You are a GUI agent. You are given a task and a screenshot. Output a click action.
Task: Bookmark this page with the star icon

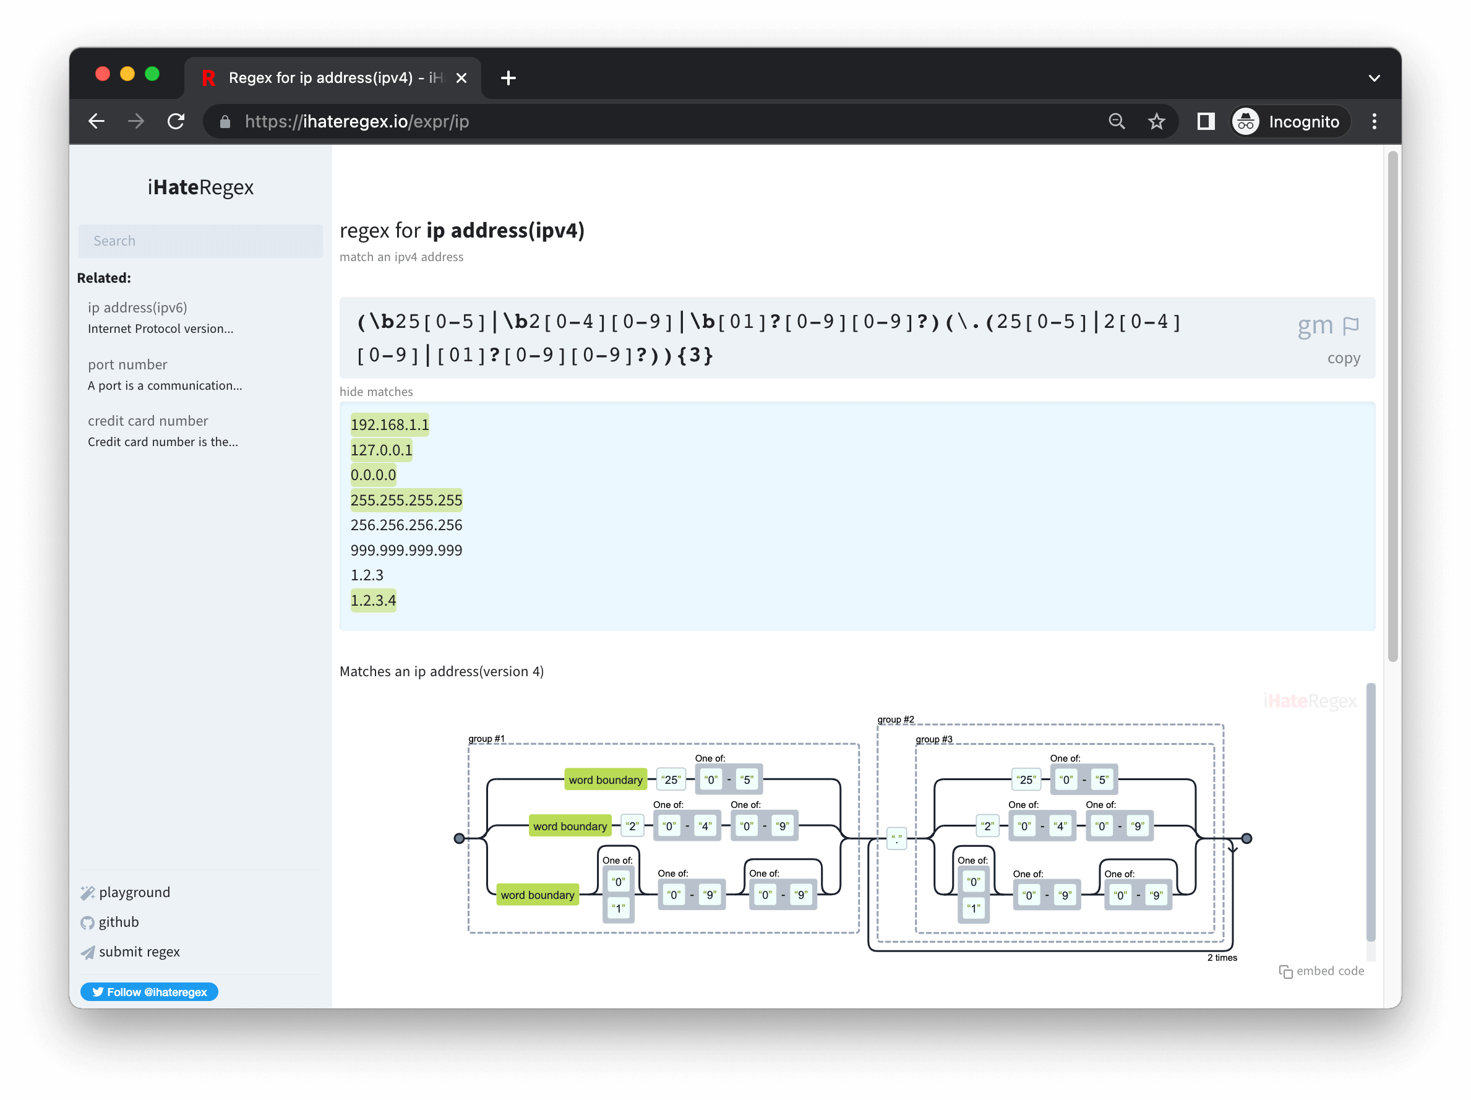point(1157,122)
